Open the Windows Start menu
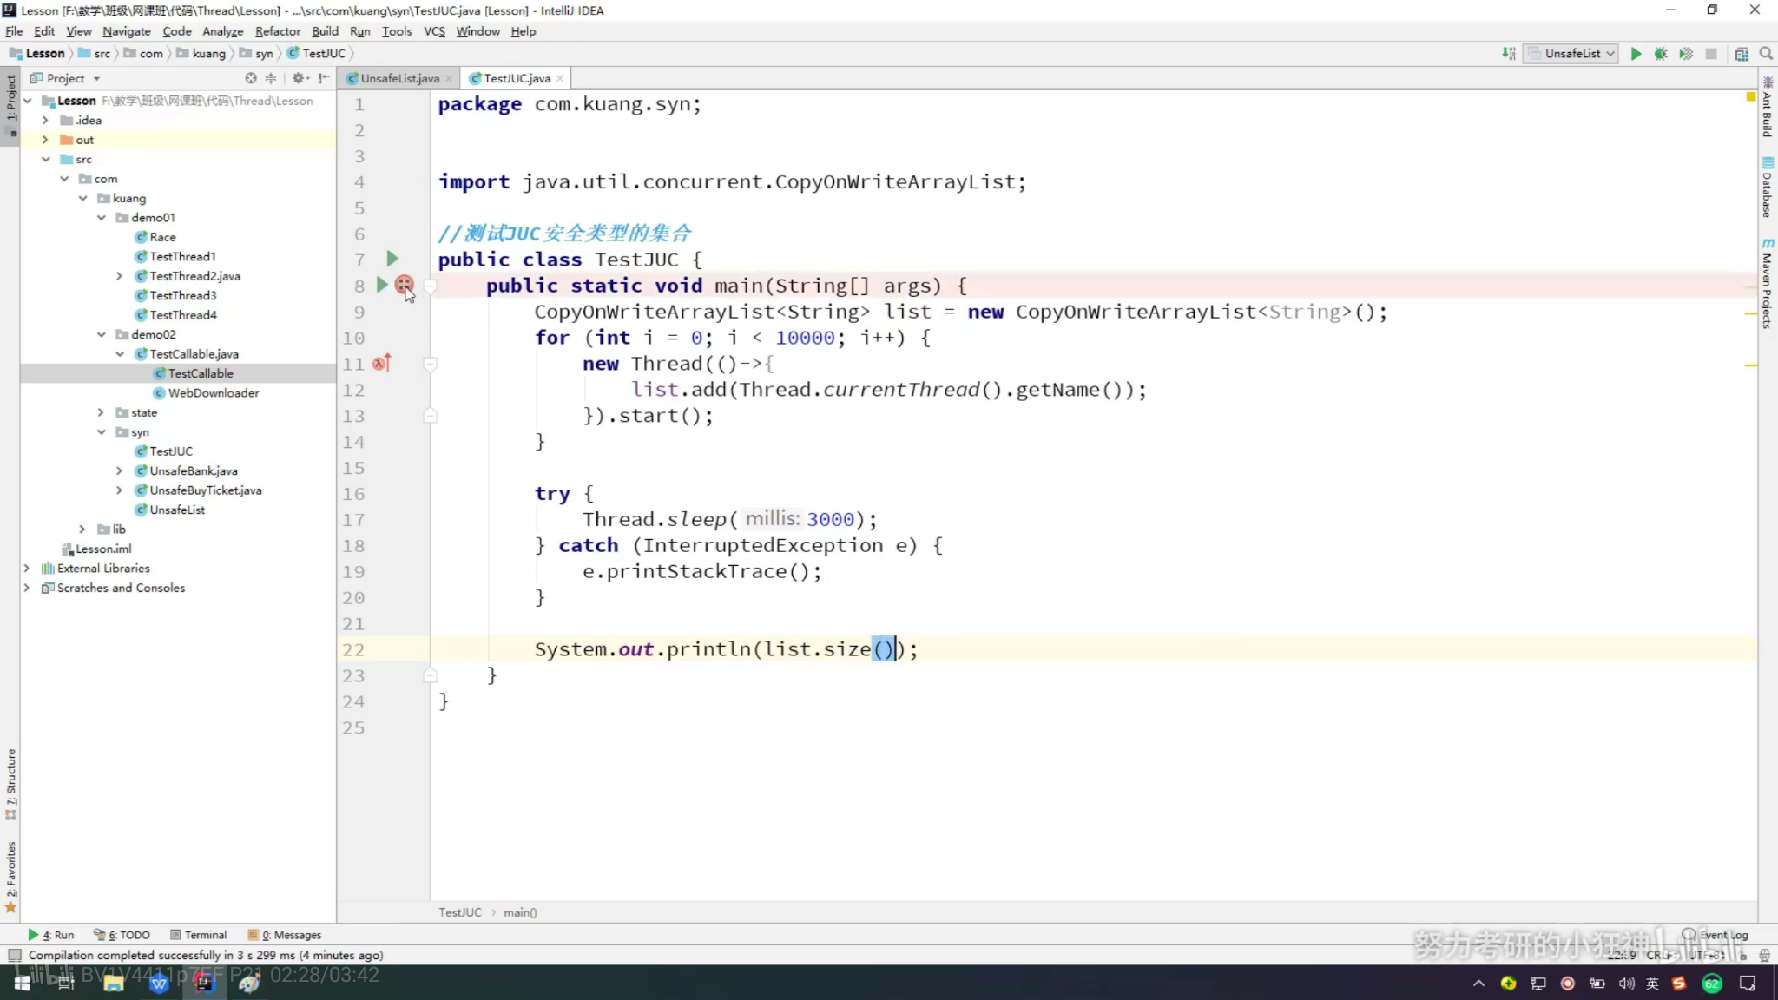 [23, 983]
